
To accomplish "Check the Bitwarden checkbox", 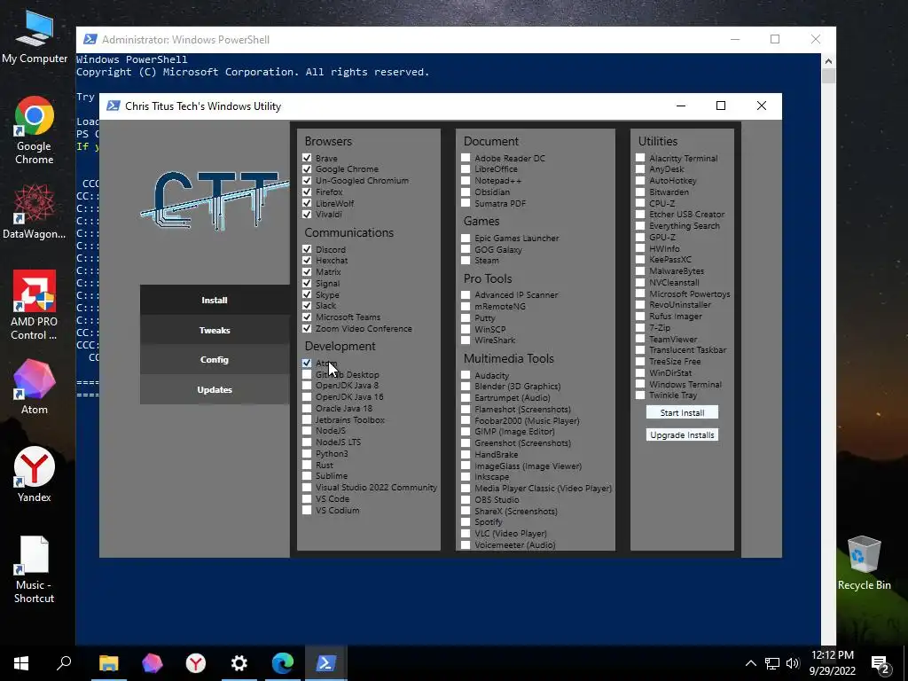I will click(x=640, y=192).
